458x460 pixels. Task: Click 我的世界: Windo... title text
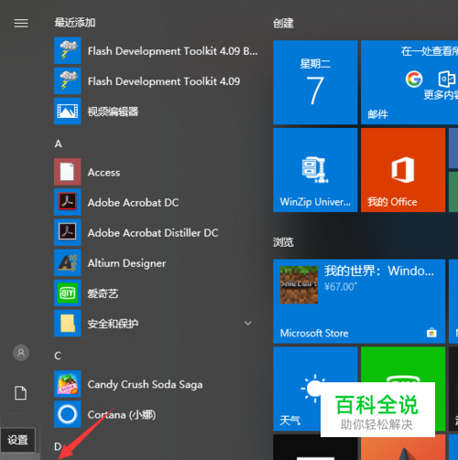[379, 271]
